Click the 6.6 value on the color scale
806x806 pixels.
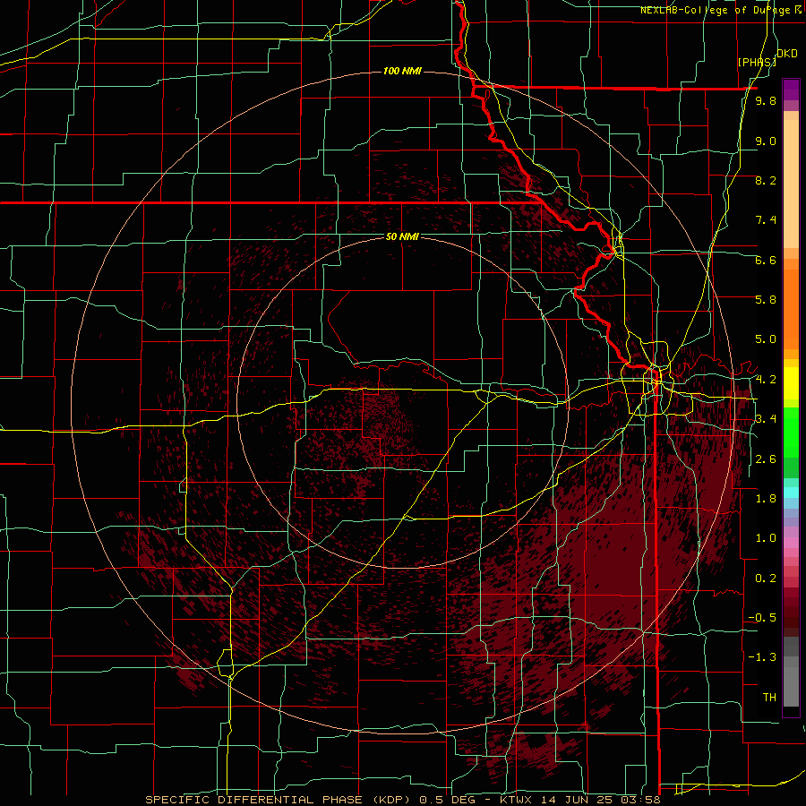point(766,260)
